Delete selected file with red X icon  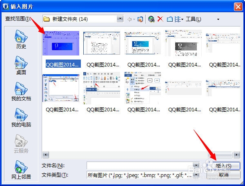[160, 19]
